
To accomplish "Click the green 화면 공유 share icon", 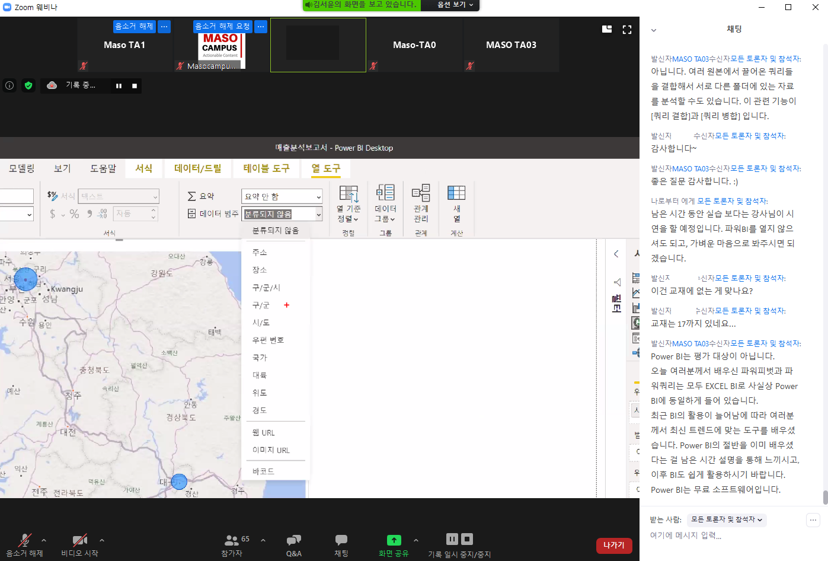I will (394, 540).
